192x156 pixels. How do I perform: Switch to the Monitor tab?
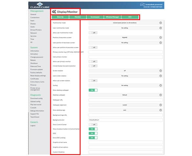point(78,17)
